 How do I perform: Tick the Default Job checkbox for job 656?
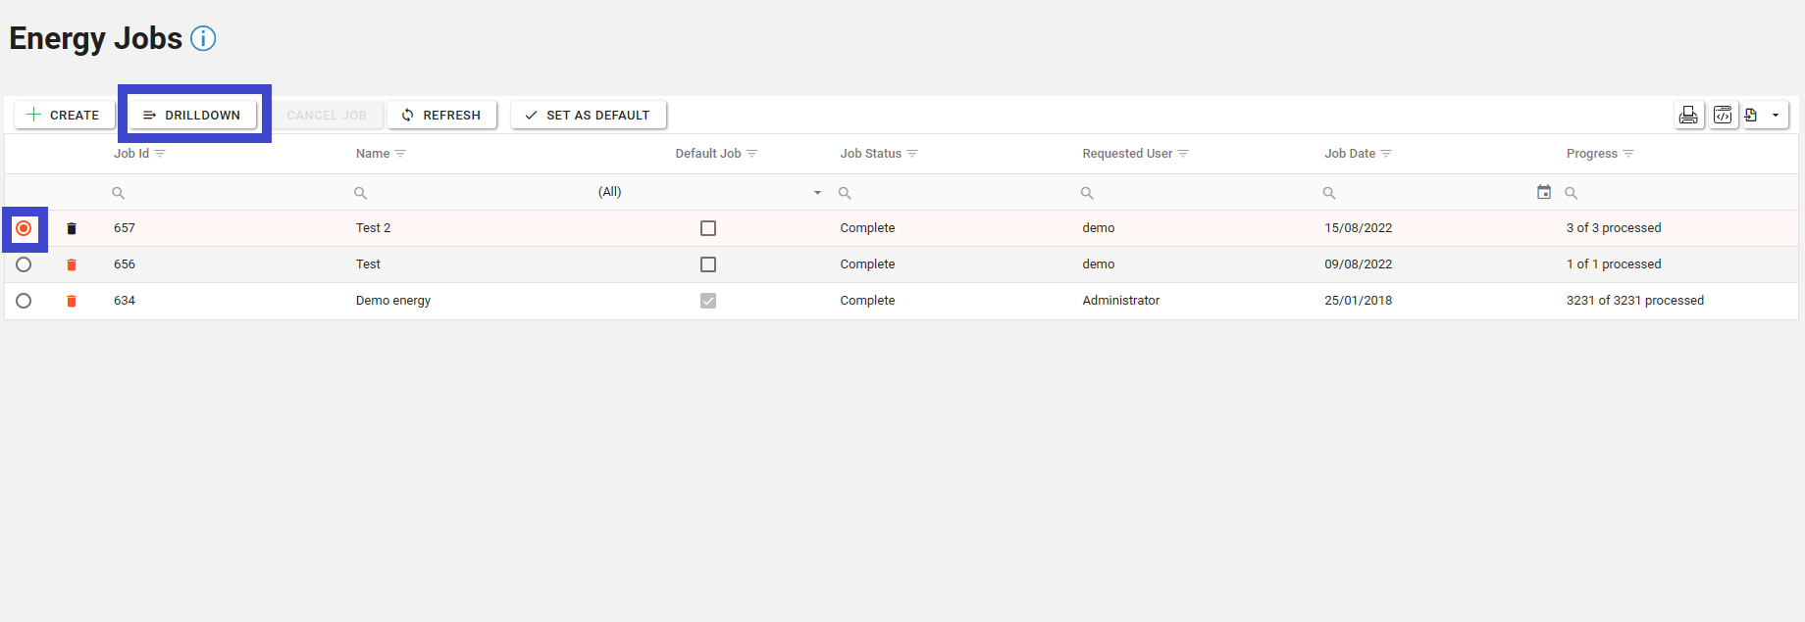tap(708, 264)
